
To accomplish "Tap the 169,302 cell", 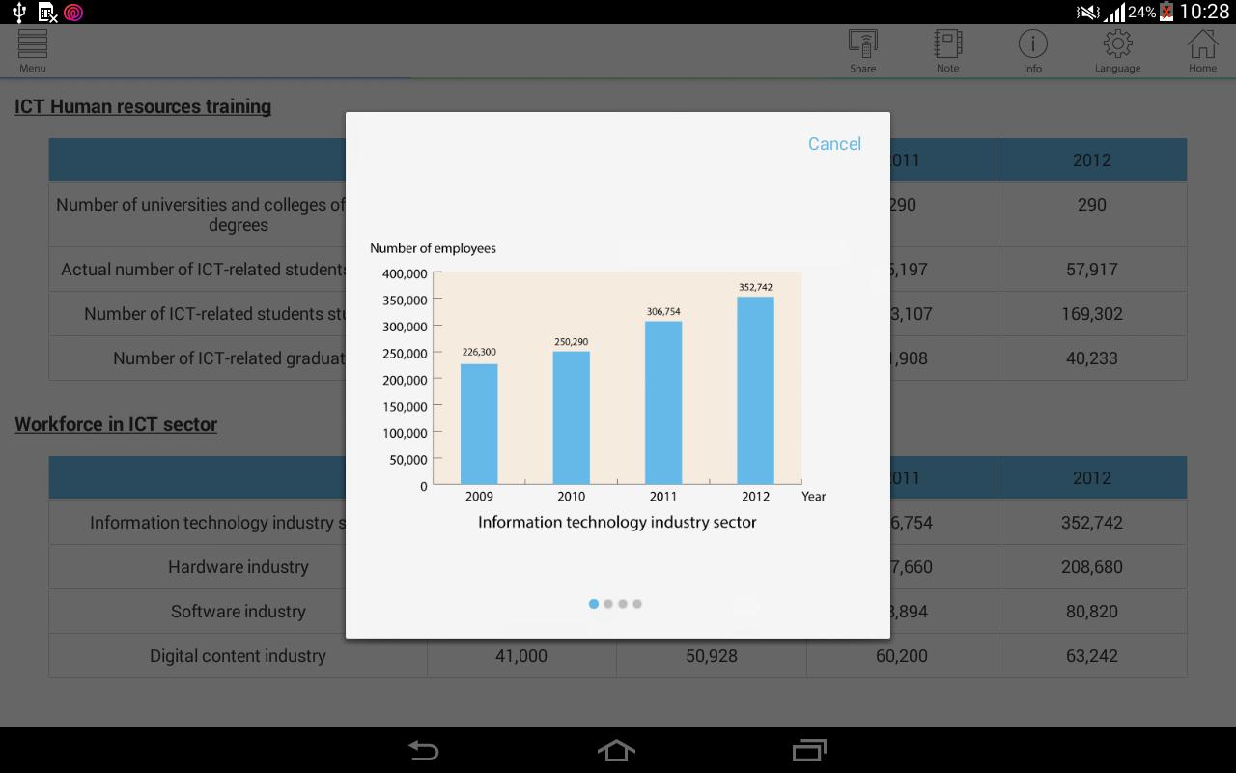I will click(x=1092, y=314).
